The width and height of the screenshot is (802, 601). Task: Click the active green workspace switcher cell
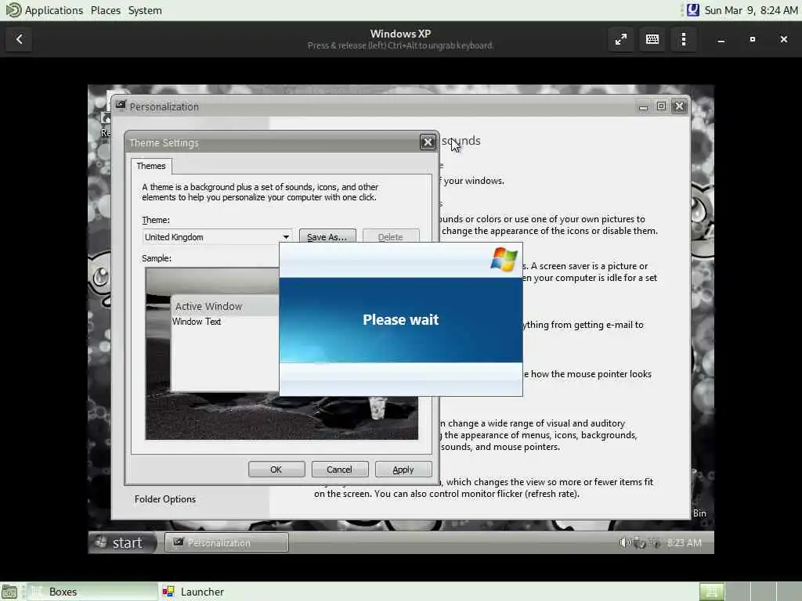[711, 592]
